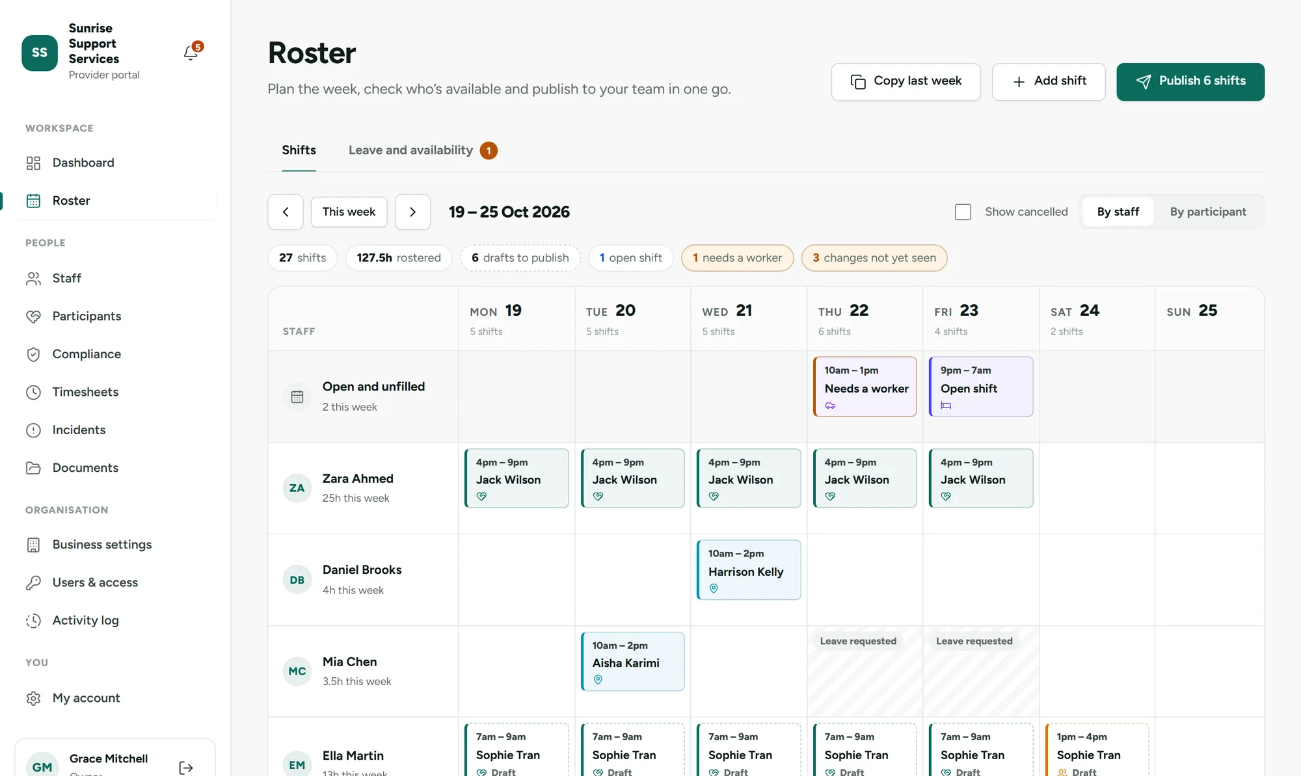
Task: Switch view to By staff
Action: click(1118, 212)
